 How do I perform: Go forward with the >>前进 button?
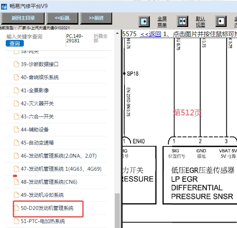(96, 18)
